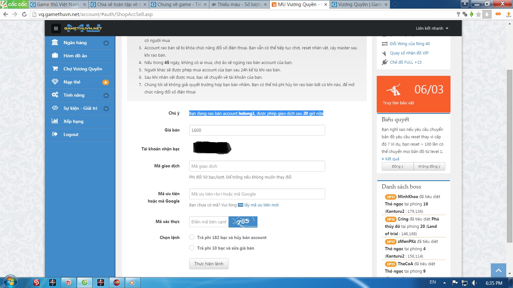Select 'Trả phí 182 bạc và hủy bán account'
The height and width of the screenshot is (288, 513).
tap(192, 237)
